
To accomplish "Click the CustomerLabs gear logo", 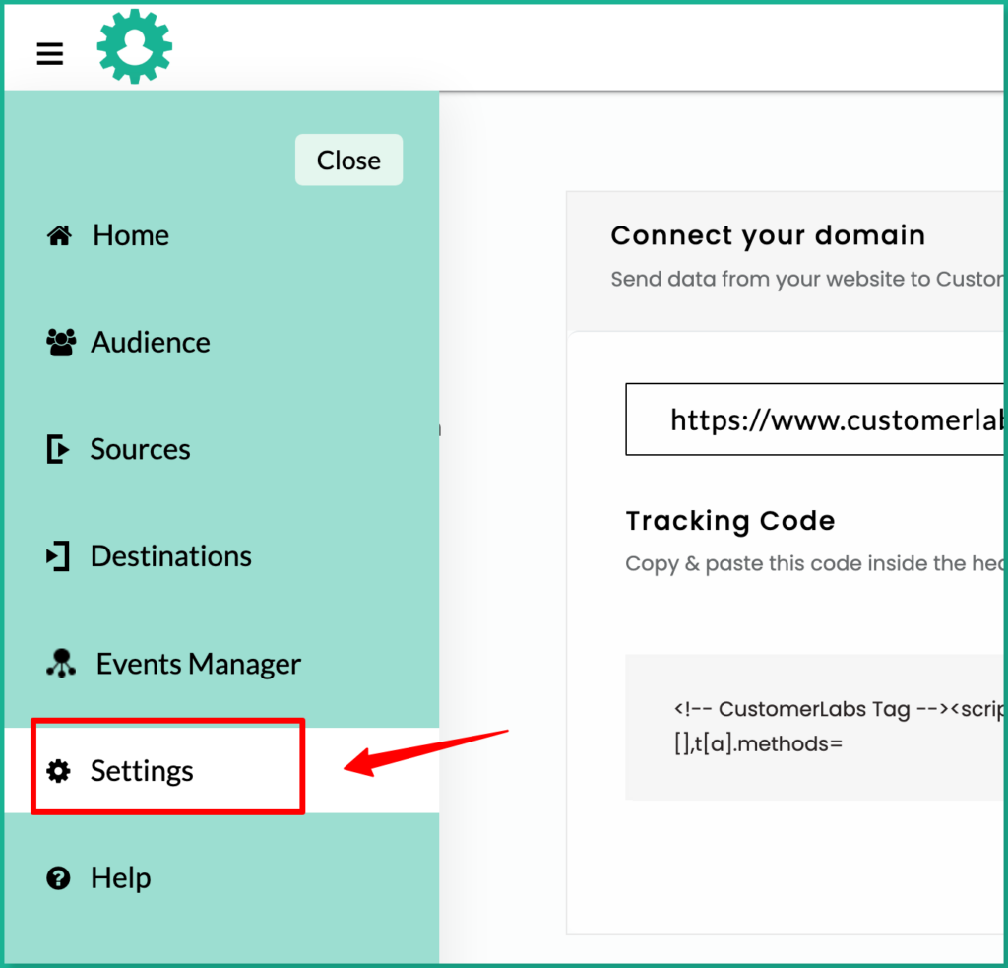I will (x=134, y=46).
